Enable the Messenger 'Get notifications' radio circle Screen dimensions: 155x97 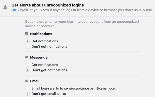click(x=28, y=65)
